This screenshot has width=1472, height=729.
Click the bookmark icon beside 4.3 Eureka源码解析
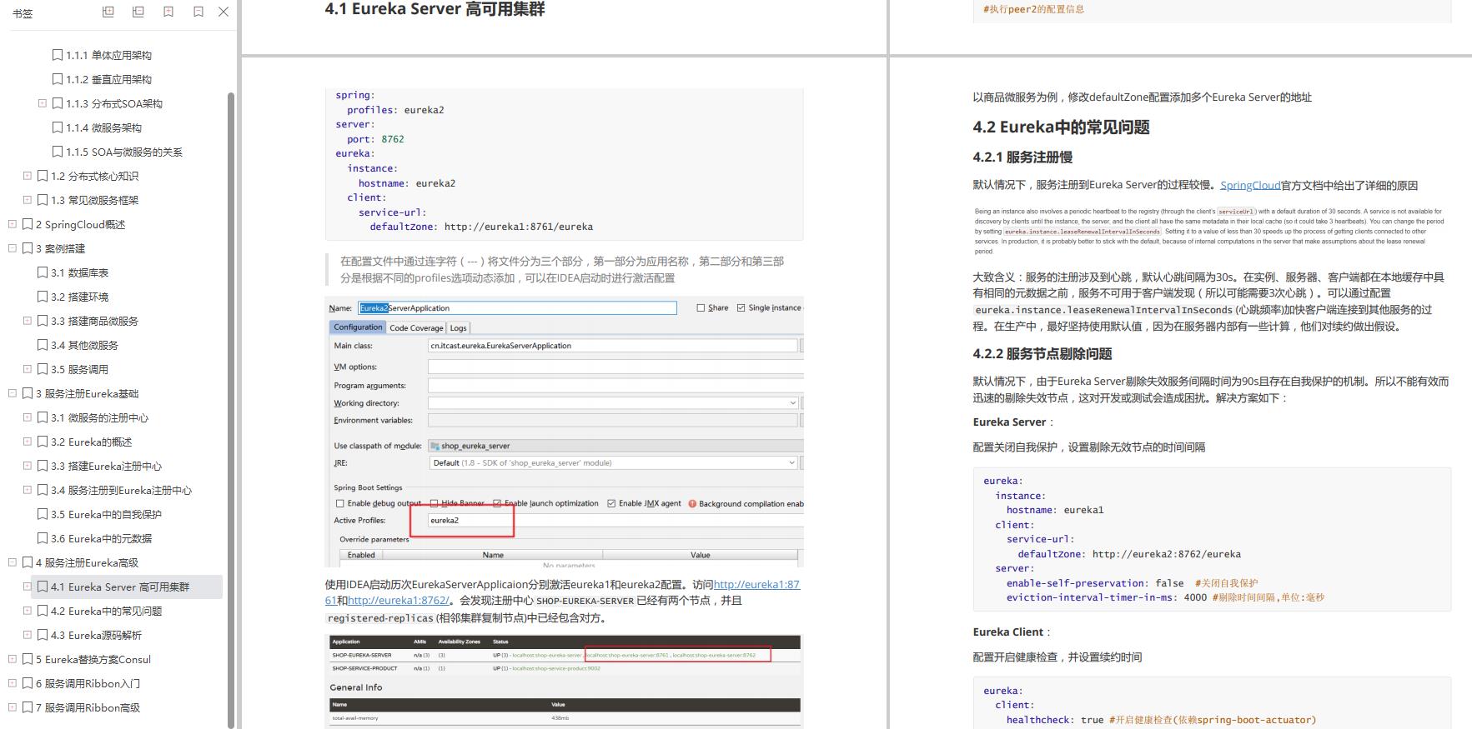43,635
